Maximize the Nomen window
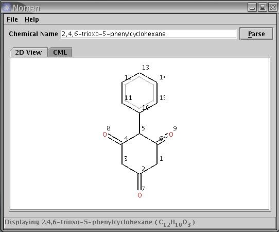Screen dimensions: 279x232 [263, 8]
